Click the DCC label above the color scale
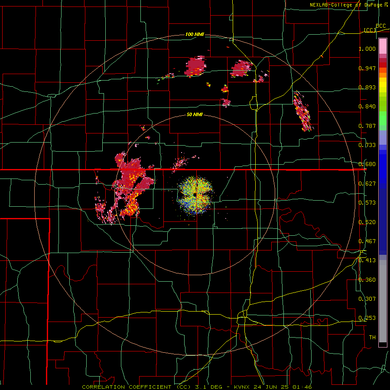 [380, 26]
